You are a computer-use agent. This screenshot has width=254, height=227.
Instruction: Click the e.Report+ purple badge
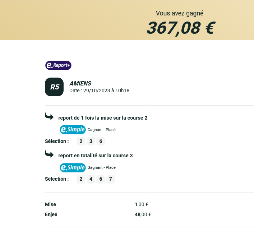click(58, 65)
